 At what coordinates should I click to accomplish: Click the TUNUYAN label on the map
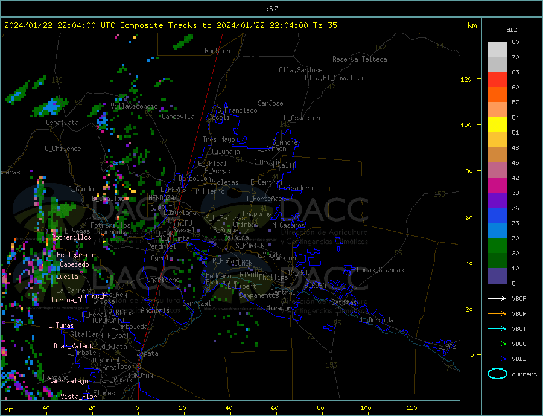pyautogui.click(x=140, y=376)
